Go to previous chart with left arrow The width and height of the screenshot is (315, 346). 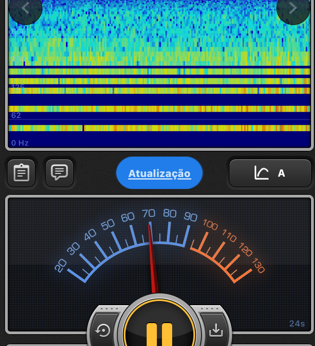tap(26, 8)
